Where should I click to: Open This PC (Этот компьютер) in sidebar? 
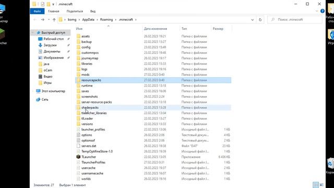(x=53, y=91)
